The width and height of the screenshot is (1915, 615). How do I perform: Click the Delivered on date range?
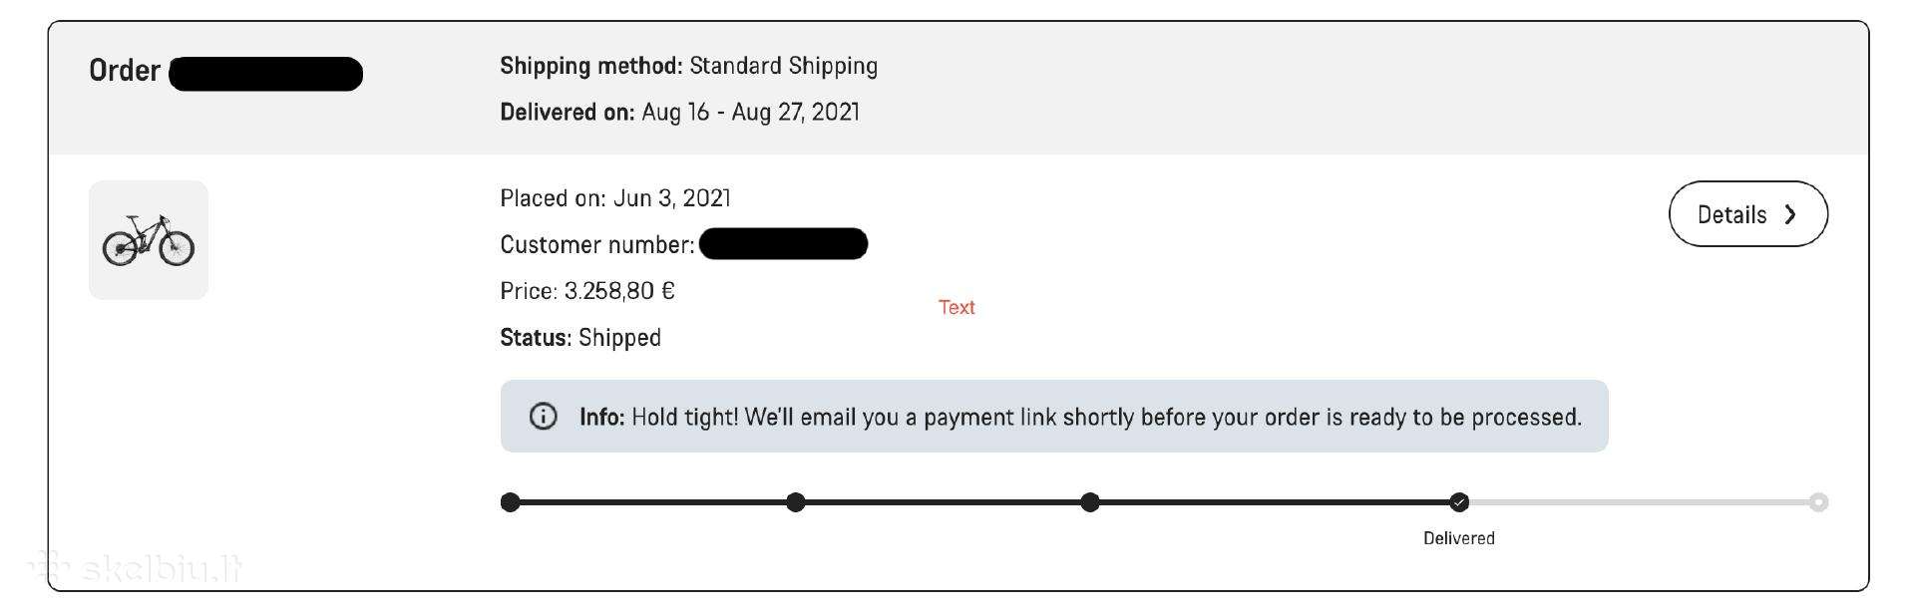point(680,112)
